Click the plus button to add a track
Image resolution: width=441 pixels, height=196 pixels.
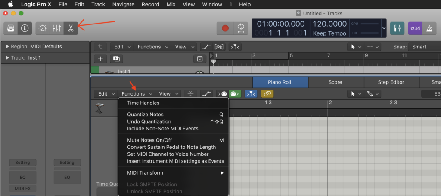pyautogui.click(x=100, y=59)
